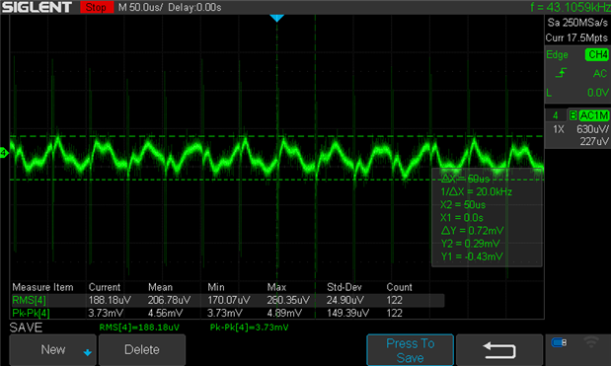Screen dimensions: 611x366
Task: Click the USB drive status icon
Action: [x=559, y=342]
